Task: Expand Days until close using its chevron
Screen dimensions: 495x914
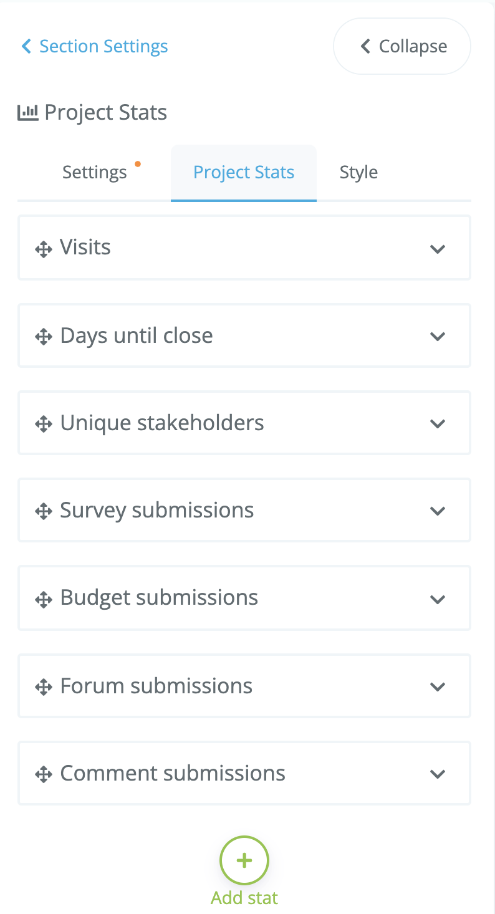Action: (x=438, y=337)
